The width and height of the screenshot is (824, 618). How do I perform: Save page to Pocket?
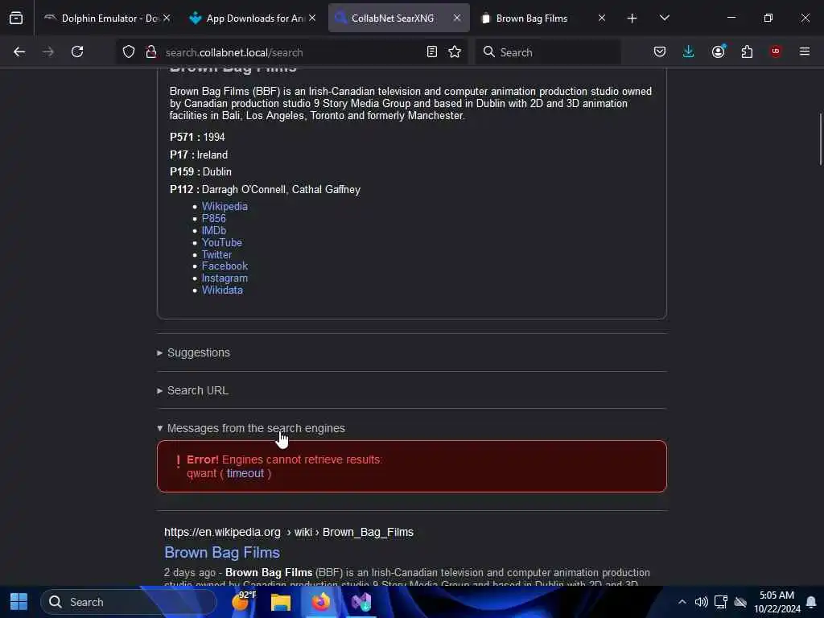click(660, 51)
